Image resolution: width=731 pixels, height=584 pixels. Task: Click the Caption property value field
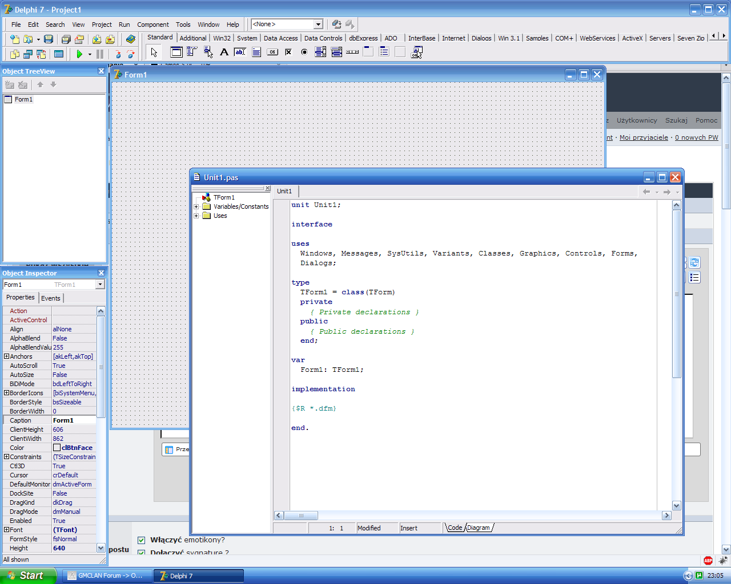tap(73, 420)
